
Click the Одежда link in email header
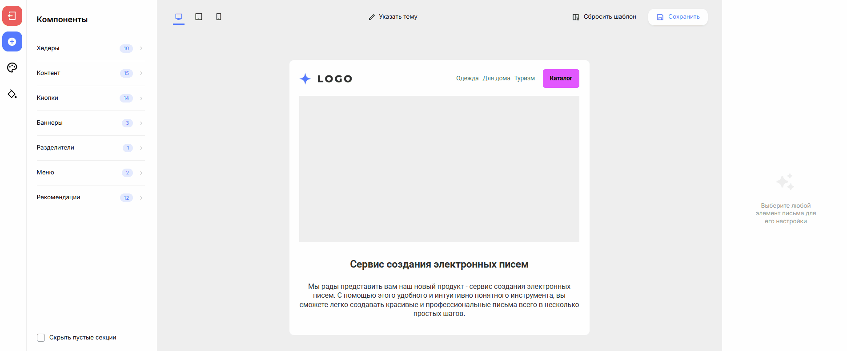467,79
